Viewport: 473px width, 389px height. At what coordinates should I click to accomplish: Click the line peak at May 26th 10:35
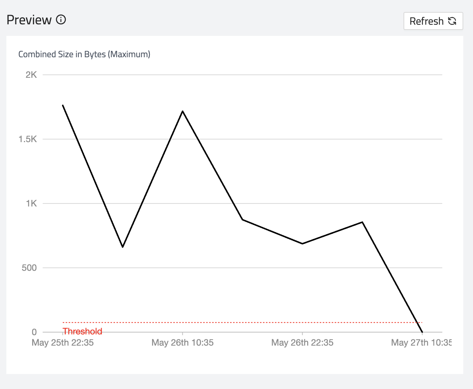182,111
